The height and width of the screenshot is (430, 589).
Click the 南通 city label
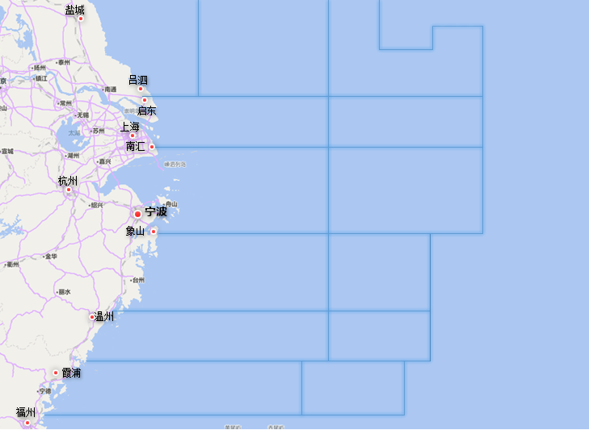click(x=110, y=89)
